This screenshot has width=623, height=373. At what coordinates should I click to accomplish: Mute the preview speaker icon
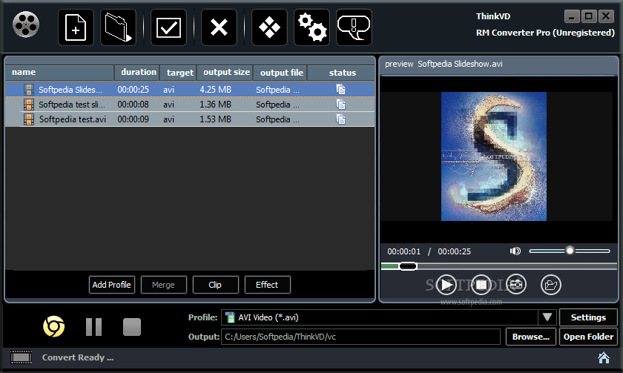(515, 251)
